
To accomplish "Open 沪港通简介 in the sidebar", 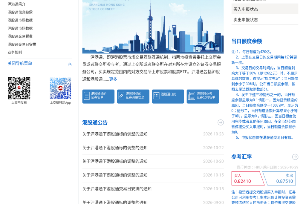I will tap(17, 4).
